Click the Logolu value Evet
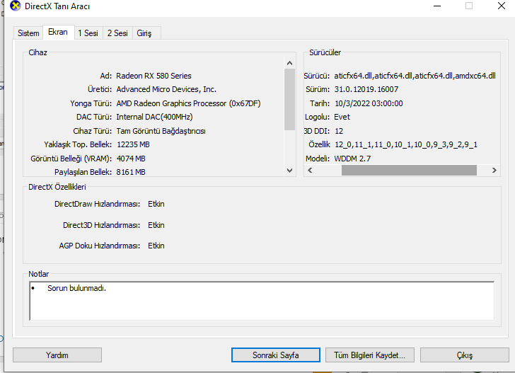The width and height of the screenshot is (515, 373). click(342, 117)
